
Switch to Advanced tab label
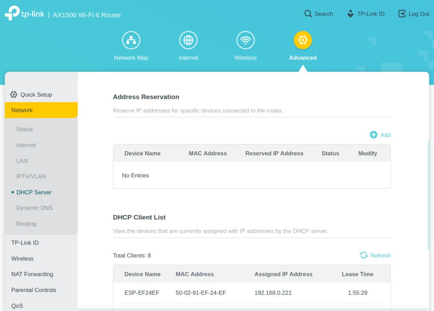click(x=303, y=58)
